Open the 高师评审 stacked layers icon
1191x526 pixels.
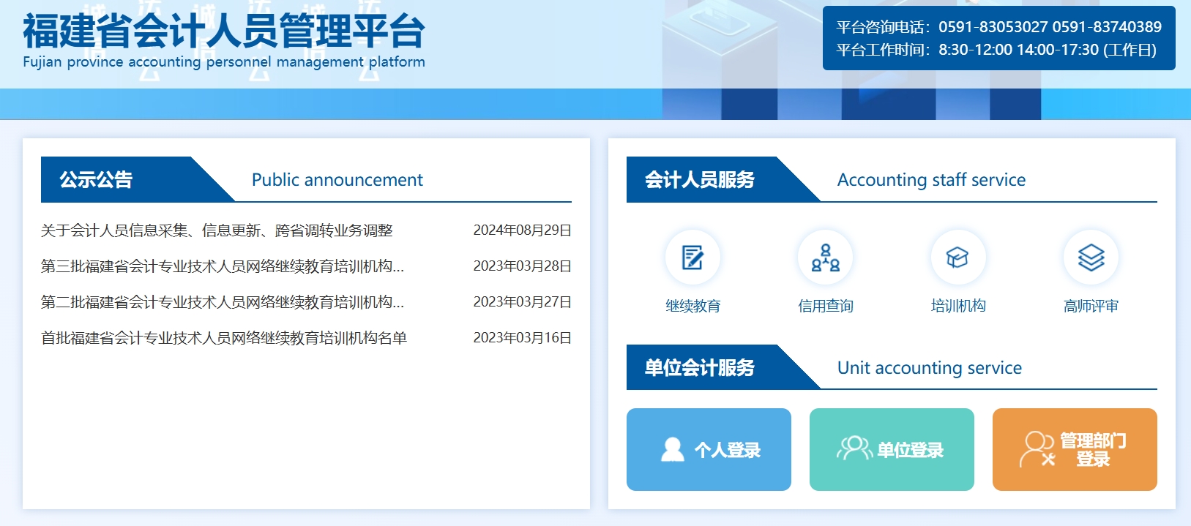coord(1091,258)
